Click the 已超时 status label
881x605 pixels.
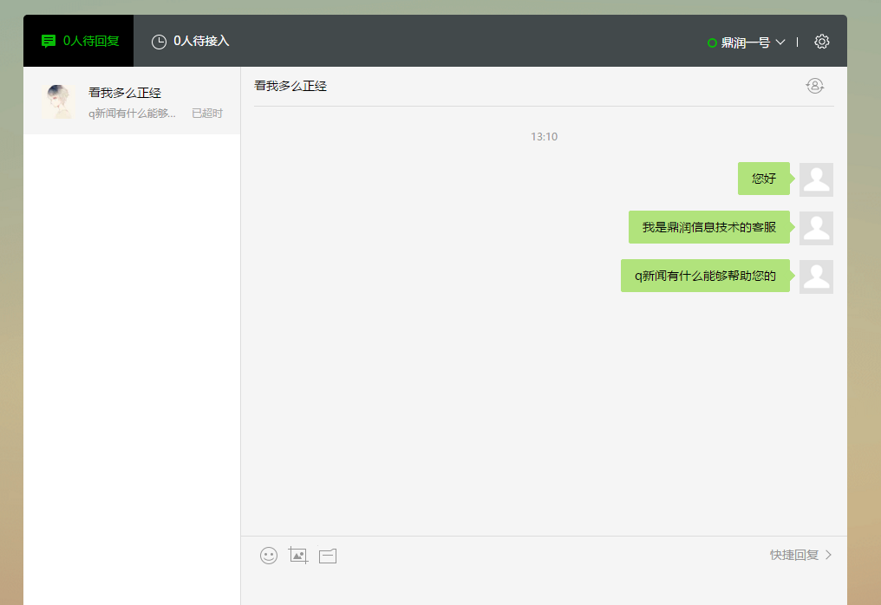point(207,114)
